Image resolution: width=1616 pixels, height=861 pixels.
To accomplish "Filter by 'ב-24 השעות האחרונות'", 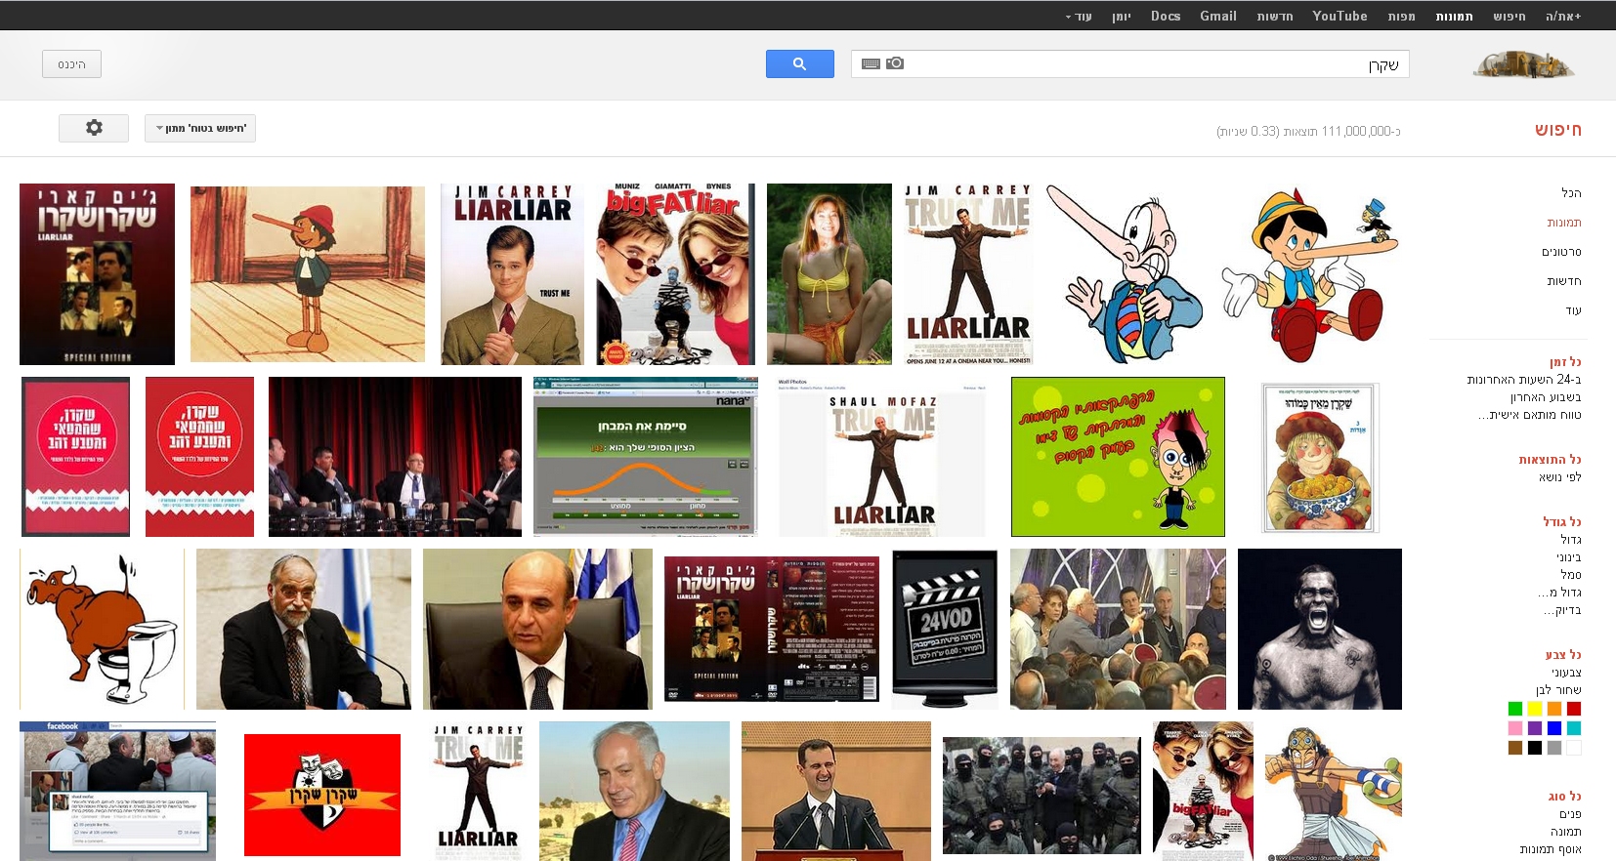I will click(1524, 380).
